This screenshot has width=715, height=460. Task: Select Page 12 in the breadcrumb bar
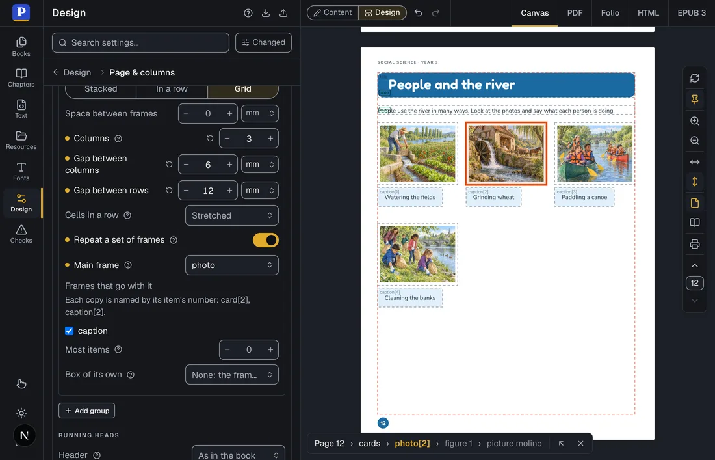click(x=330, y=444)
